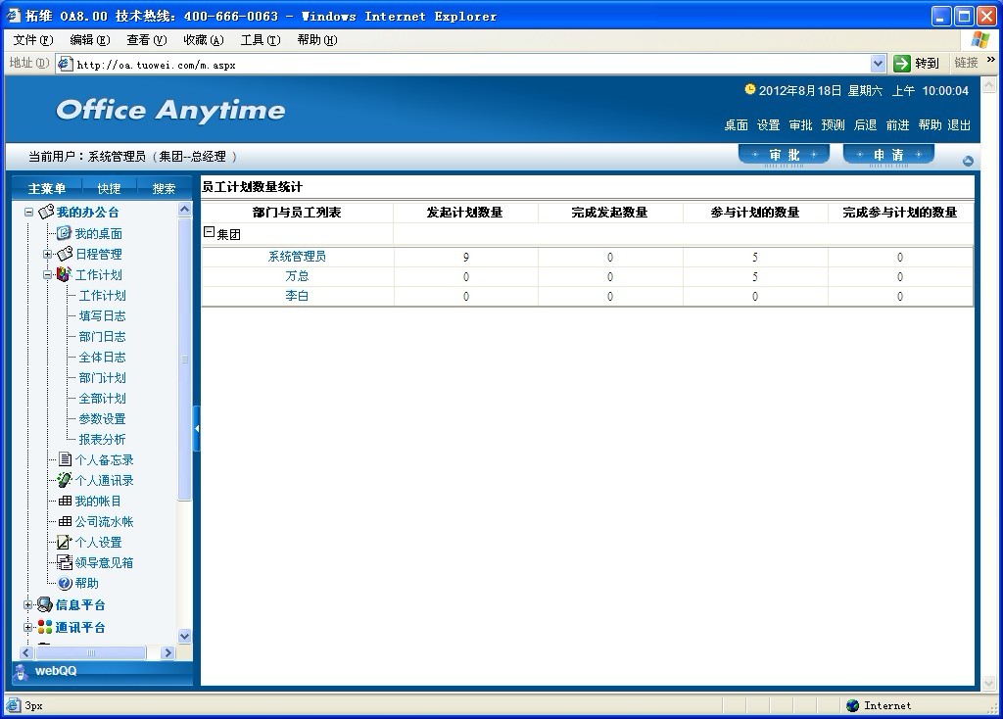Screen dimensions: 1003x719
Task: Expand the 日程管理 tree node
Action: 47,255
